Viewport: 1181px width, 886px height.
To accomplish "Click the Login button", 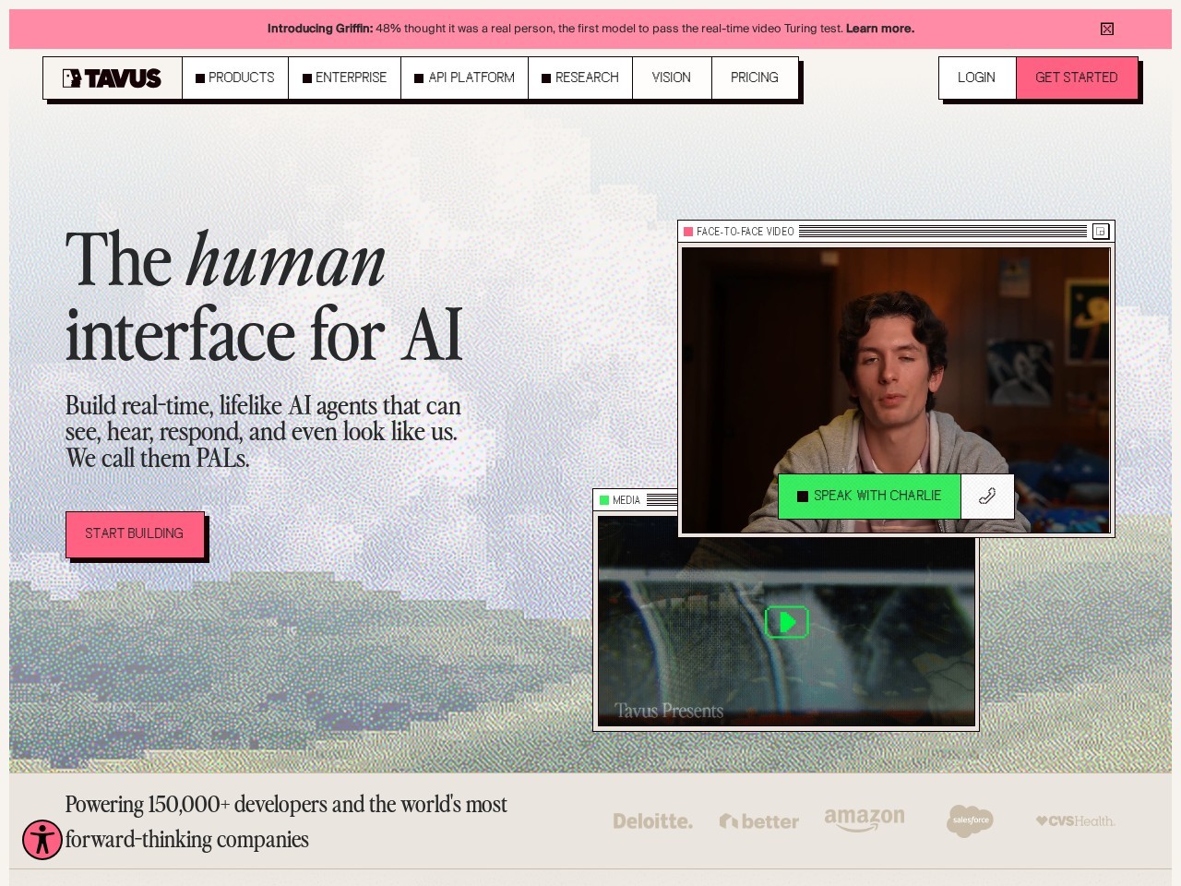I will 977,78.
